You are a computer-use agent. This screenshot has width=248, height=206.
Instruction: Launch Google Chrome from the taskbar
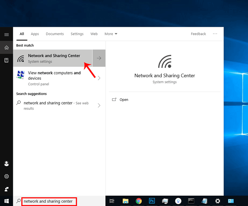click(139, 201)
